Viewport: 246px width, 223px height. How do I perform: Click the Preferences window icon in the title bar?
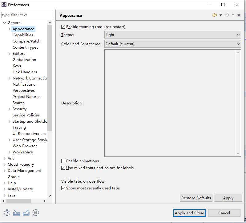point(4,5)
